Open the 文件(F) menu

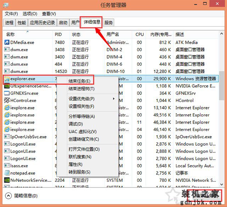(11, 14)
